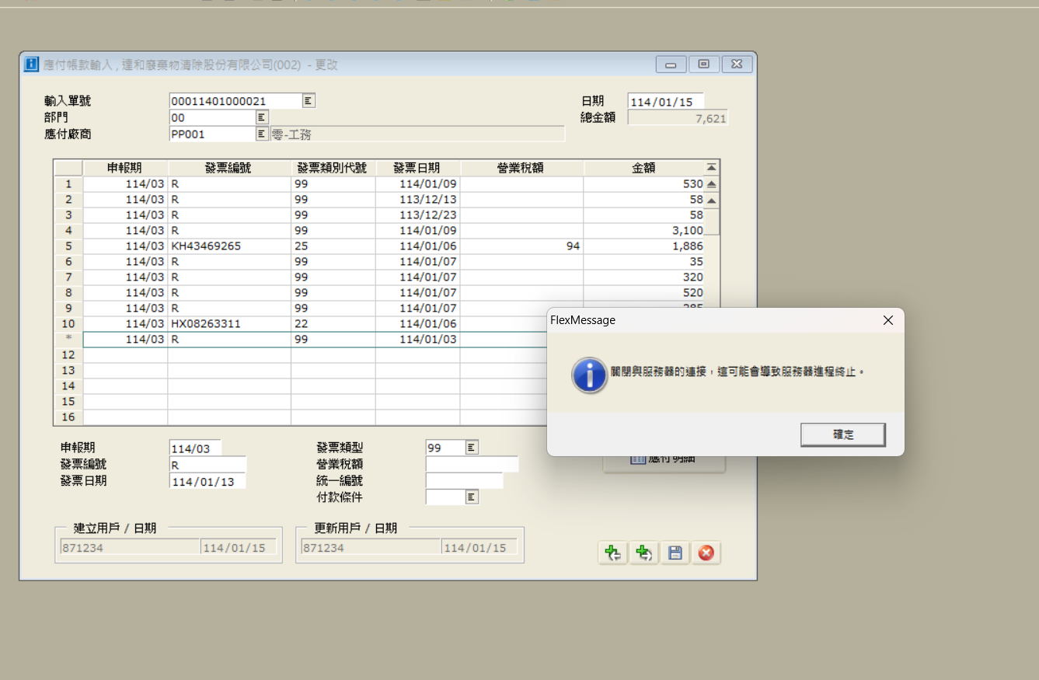Open the 發票類型 selection list
This screenshot has width=1039, height=680.
coord(472,448)
